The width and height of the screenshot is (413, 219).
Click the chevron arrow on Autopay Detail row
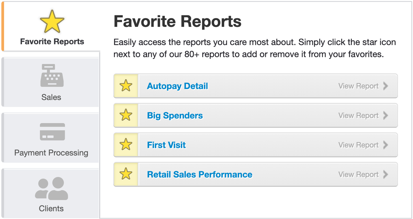(x=386, y=86)
